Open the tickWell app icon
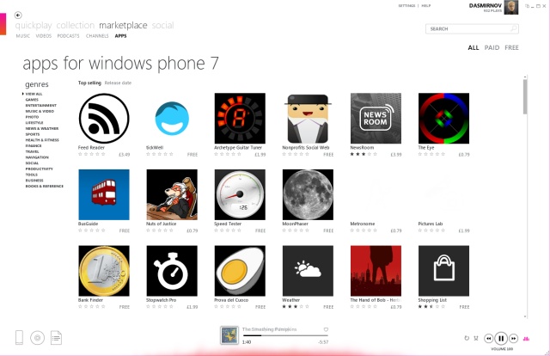 [x=172, y=119]
